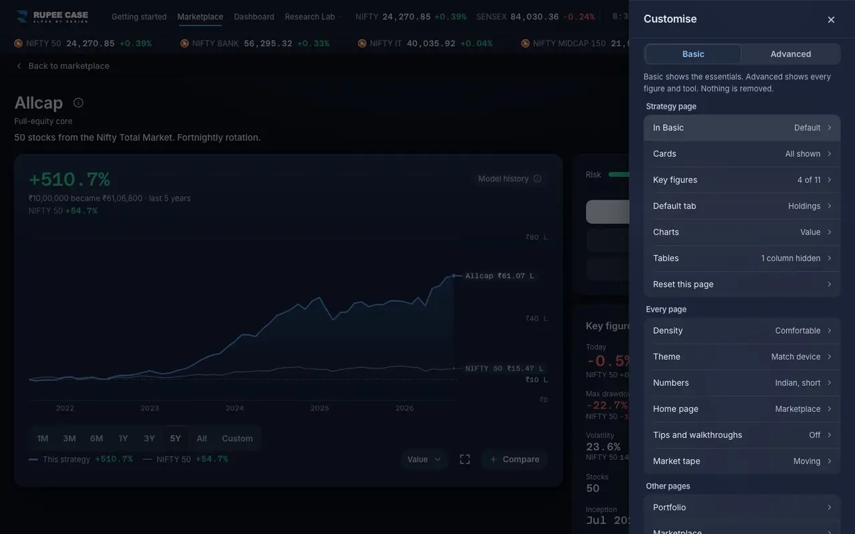Screen dimensions: 855x534
Task: Close the Customise panel
Action: click(831, 19)
